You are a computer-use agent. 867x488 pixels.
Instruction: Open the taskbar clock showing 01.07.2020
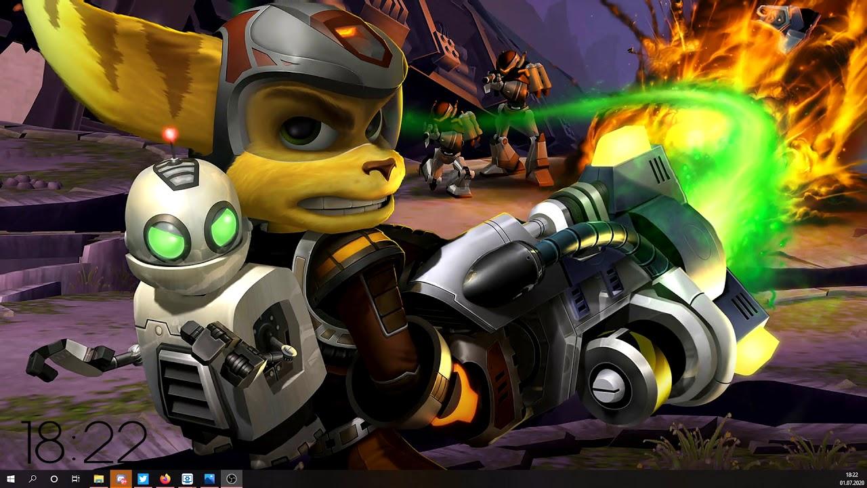click(851, 479)
